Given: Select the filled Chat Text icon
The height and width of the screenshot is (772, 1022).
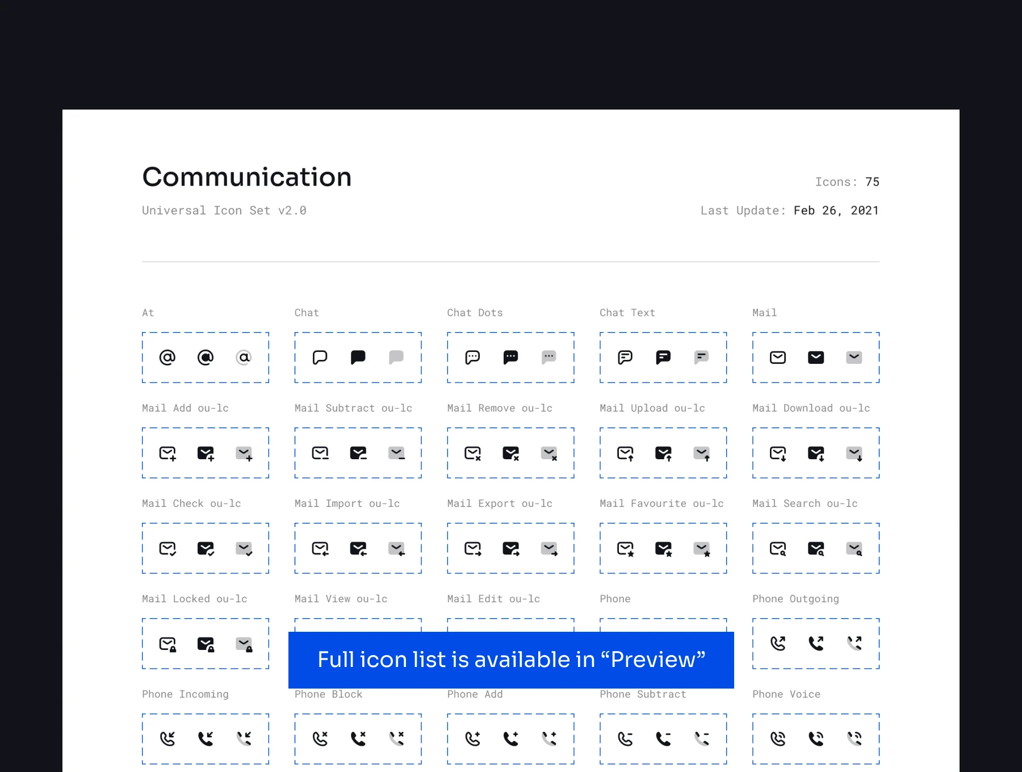Looking at the screenshot, I should 663,357.
